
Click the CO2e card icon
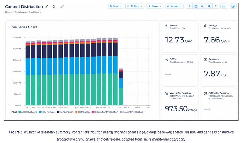[166, 60]
